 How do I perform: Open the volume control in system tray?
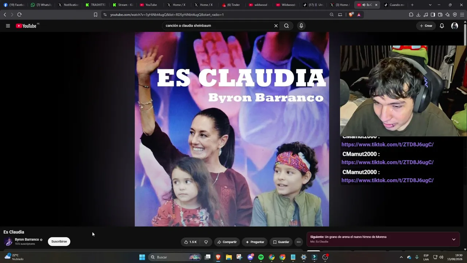[x=441, y=257]
